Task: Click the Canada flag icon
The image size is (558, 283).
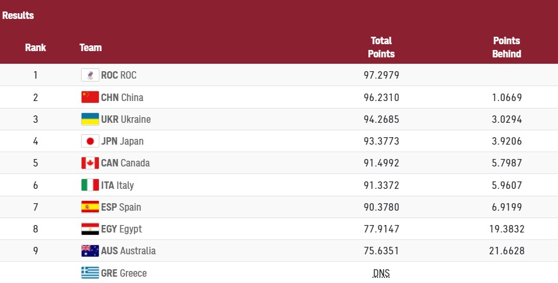Action: pos(90,163)
